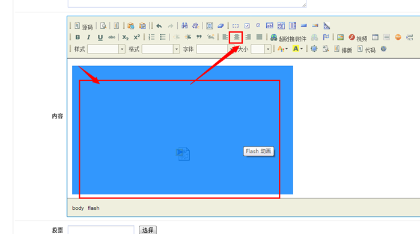Insert a radio button form element
Viewport: 420px width, 234px height.
[258, 25]
